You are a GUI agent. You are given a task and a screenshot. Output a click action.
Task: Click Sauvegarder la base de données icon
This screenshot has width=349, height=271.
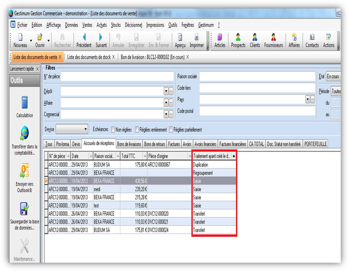click(24, 209)
